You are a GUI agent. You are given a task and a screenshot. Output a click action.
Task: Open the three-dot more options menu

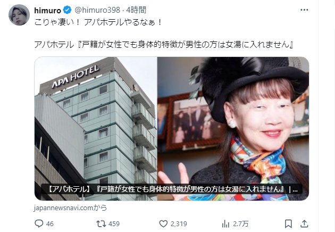[304, 10]
